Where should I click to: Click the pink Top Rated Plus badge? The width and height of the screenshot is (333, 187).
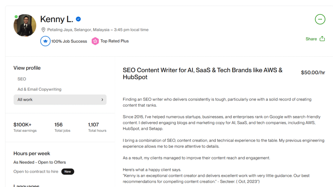(95, 41)
